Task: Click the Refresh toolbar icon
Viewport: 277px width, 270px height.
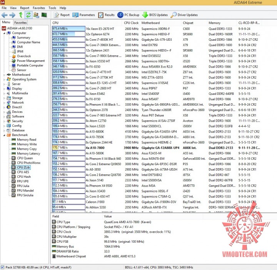Action: 28,15
